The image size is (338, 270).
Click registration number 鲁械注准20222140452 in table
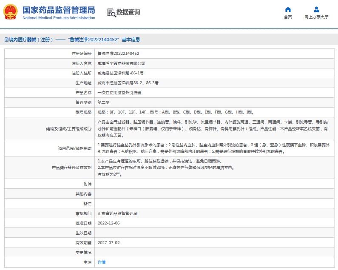[118, 54]
